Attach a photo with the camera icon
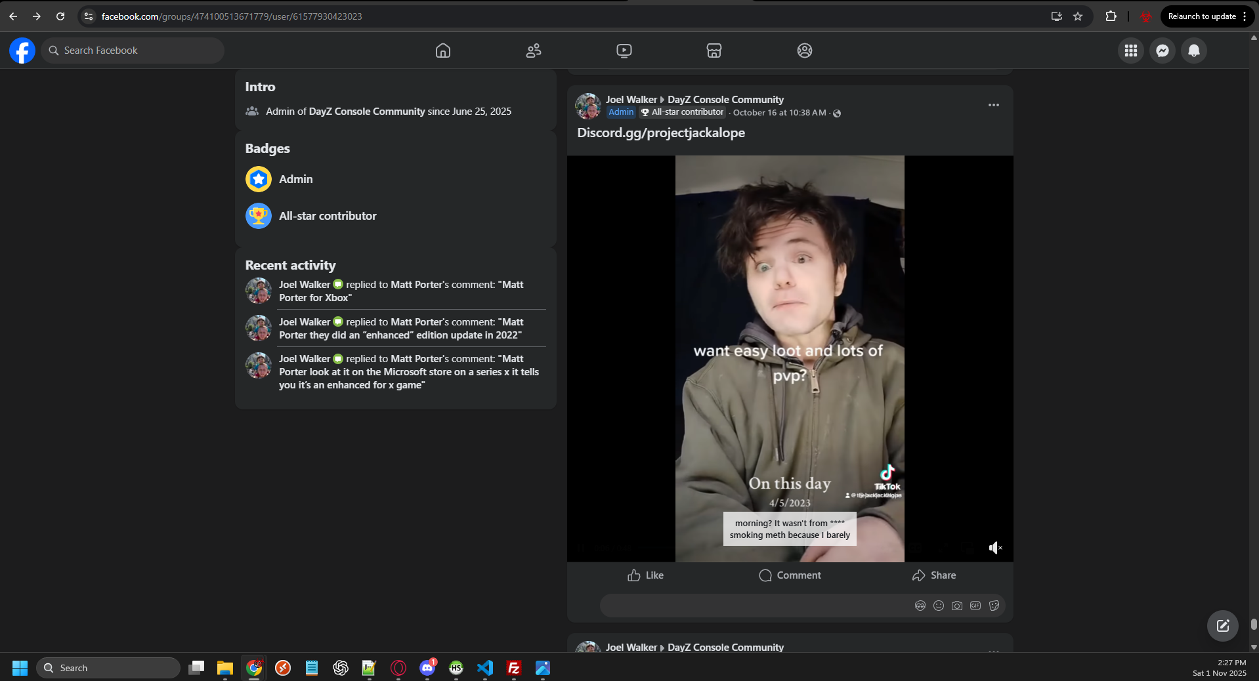The height and width of the screenshot is (681, 1259). (x=957, y=606)
